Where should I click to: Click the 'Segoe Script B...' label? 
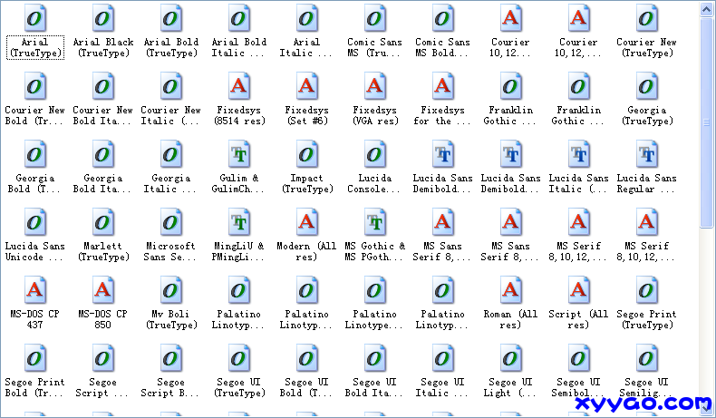pos(170,388)
